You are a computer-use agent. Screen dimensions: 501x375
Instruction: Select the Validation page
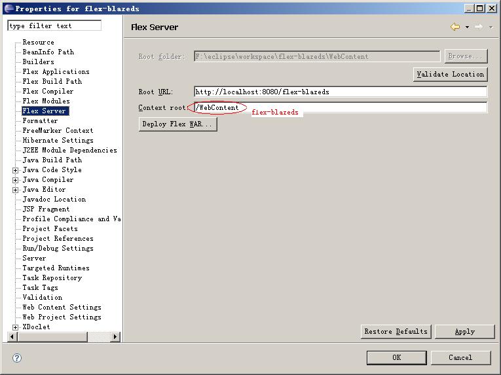click(42, 297)
